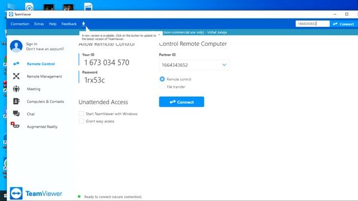This screenshot has height=201, width=358.
Task: Click the Meeting people icon
Action: click(x=16, y=89)
